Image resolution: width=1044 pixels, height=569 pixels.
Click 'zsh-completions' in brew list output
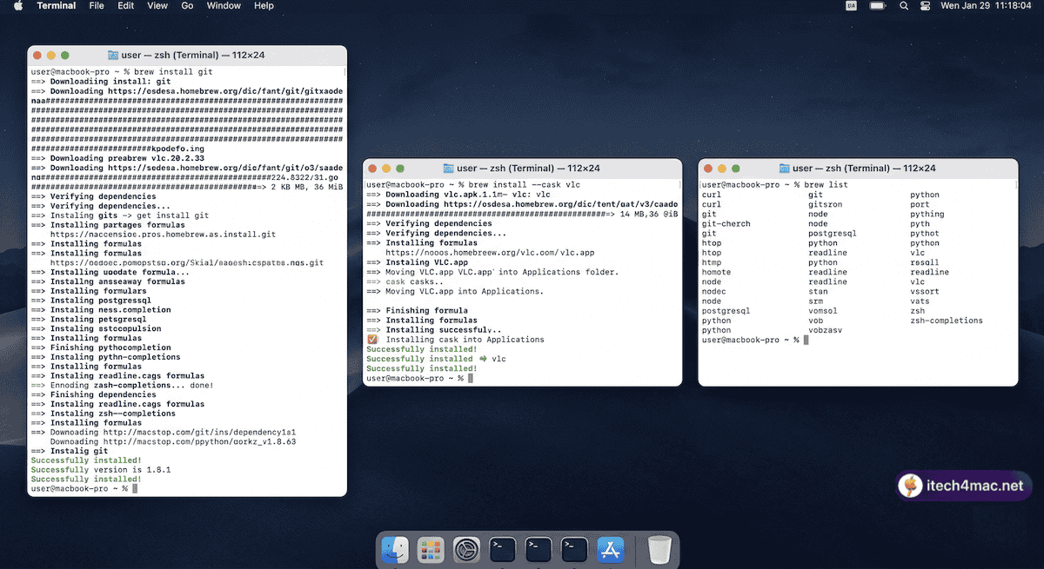[947, 321]
